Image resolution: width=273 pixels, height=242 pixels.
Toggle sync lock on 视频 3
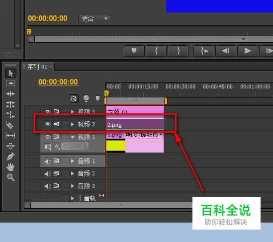pyautogui.click(x=56, y=111)
